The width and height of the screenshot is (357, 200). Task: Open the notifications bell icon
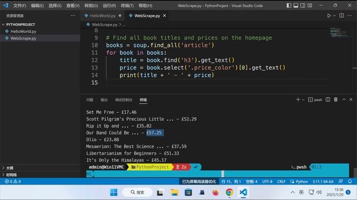tap(350, 182)
